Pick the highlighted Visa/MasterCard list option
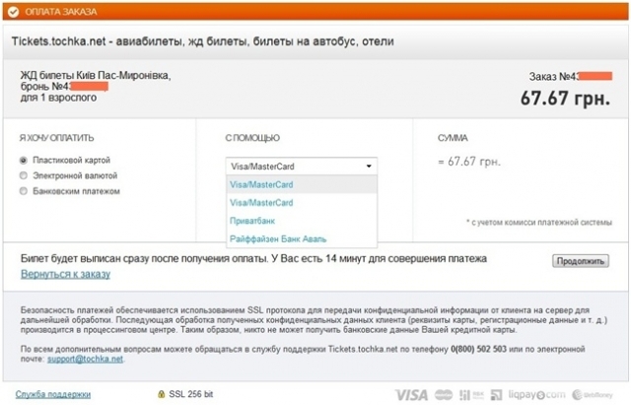The image size is (631, 405). 302,184
